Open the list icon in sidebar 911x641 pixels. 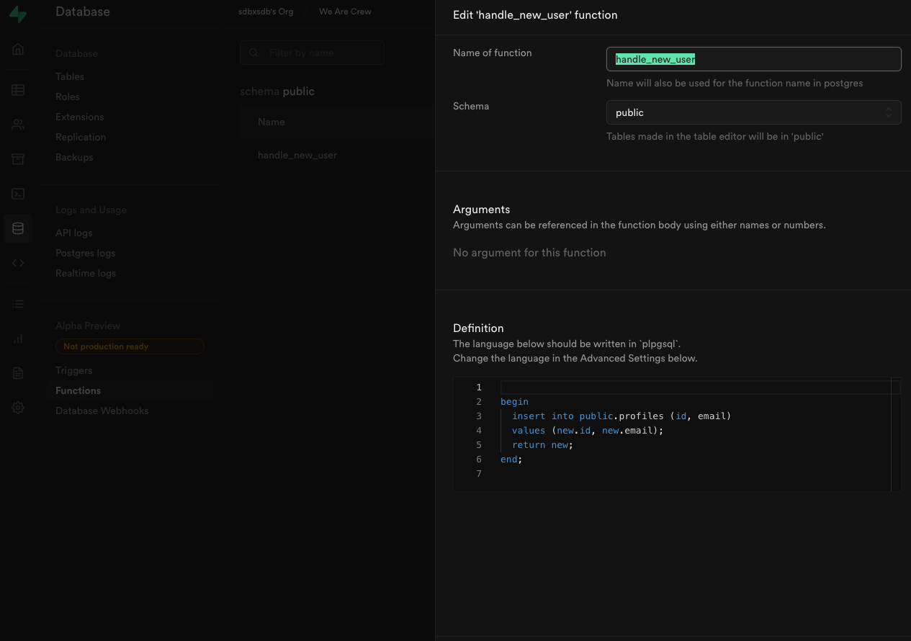click(x=18, y=304)
